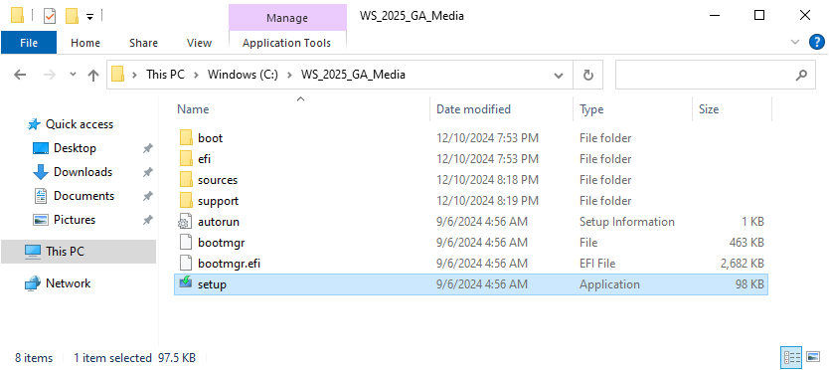Click WS_2025_GA_Media breadcrumb segment
Screen dimensions: 829x370
point(353,75)
